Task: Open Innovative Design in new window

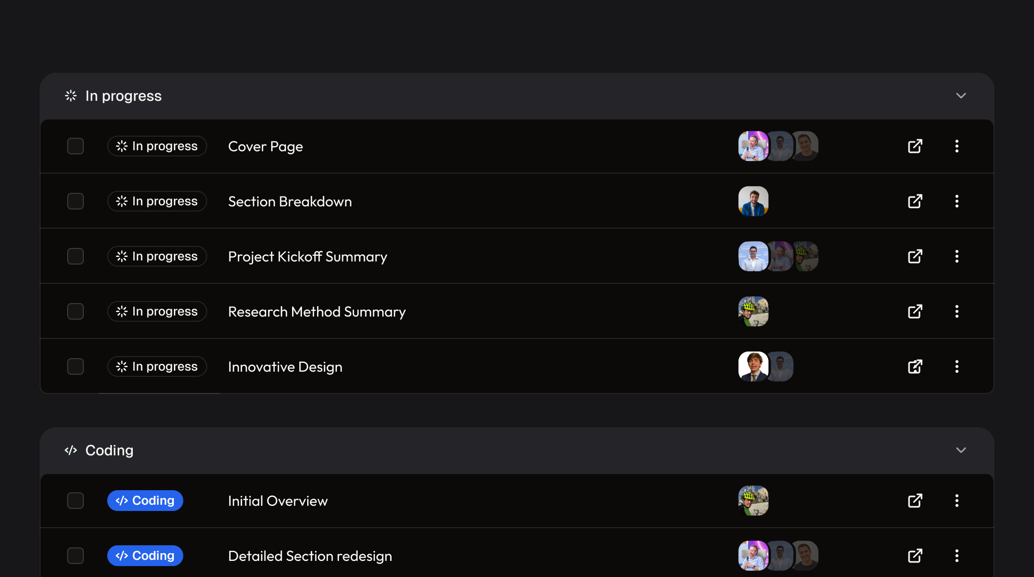Action: (915, 366)
